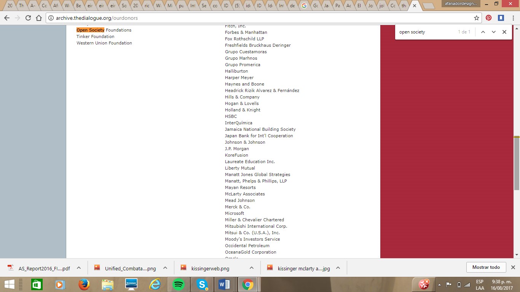520x292 pixels.
Task: Click the ESP LAA language indicator
Action: click(x=480, y=285)
